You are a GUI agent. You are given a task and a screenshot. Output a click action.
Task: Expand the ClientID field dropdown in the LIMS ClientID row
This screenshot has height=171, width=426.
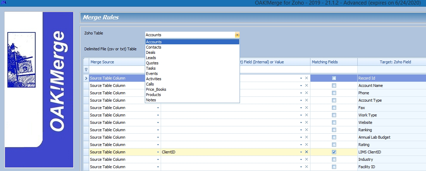point(301,152)
